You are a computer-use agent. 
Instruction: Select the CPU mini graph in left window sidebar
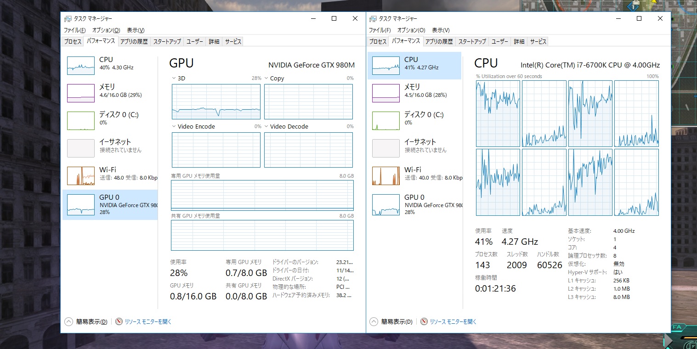click(x=81, y=66)
